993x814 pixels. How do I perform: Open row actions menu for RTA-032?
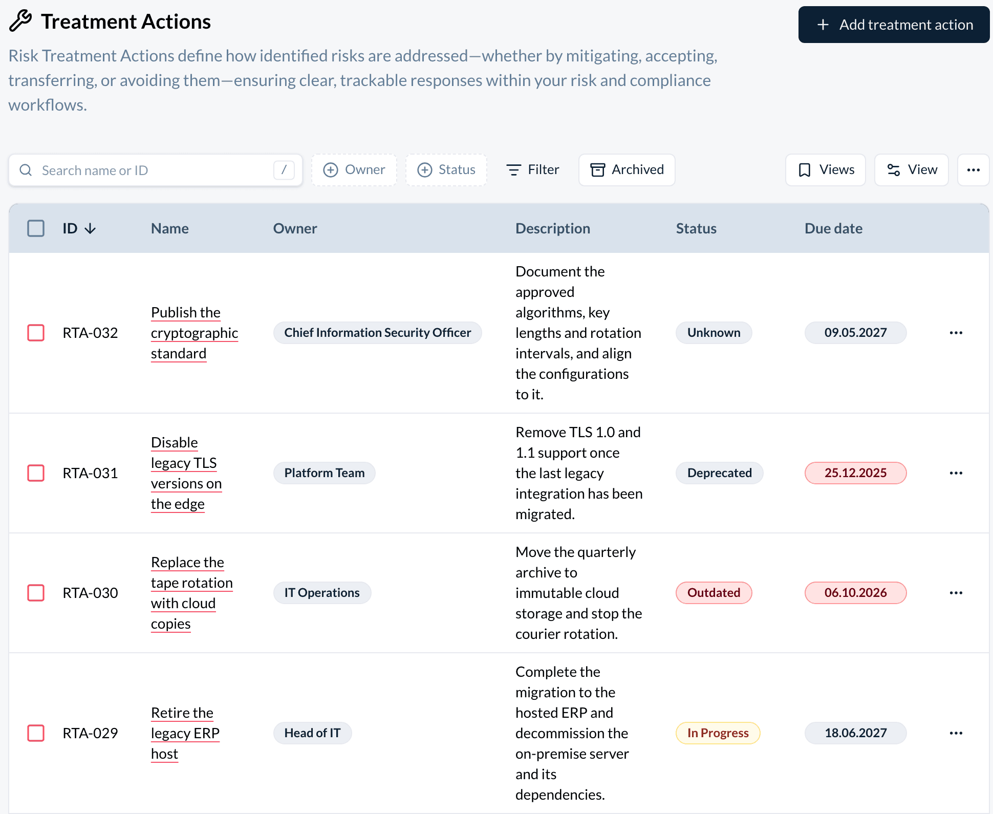coord(956,333)
